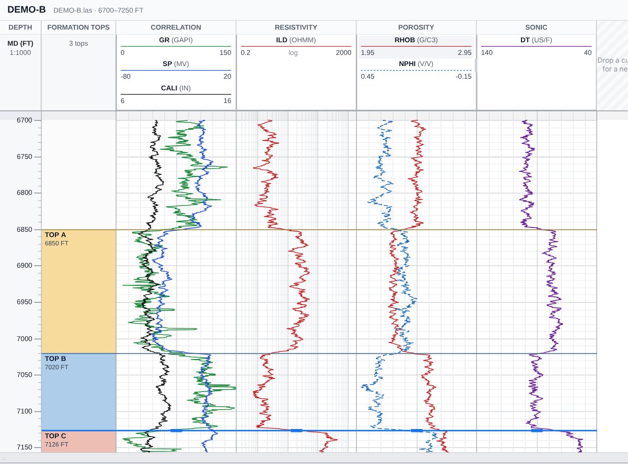Click the 'MD (FT)' depth reference label
The image size is (628, 464).
[x=20, y=43]
